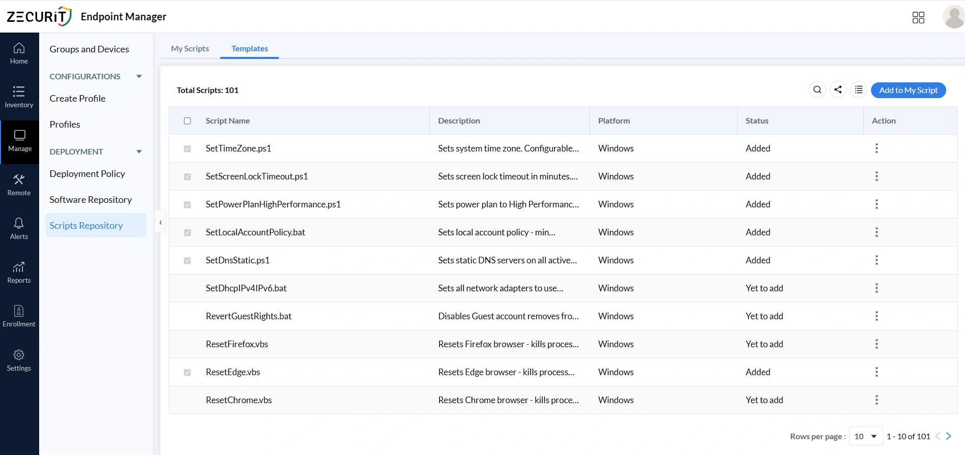
Task: Click the Script Name column header
Action: coord(228,121)
